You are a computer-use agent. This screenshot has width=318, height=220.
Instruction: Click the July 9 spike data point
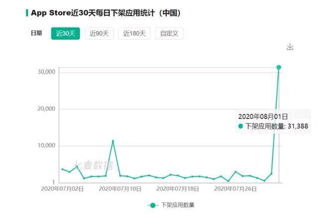click(113, 141)
